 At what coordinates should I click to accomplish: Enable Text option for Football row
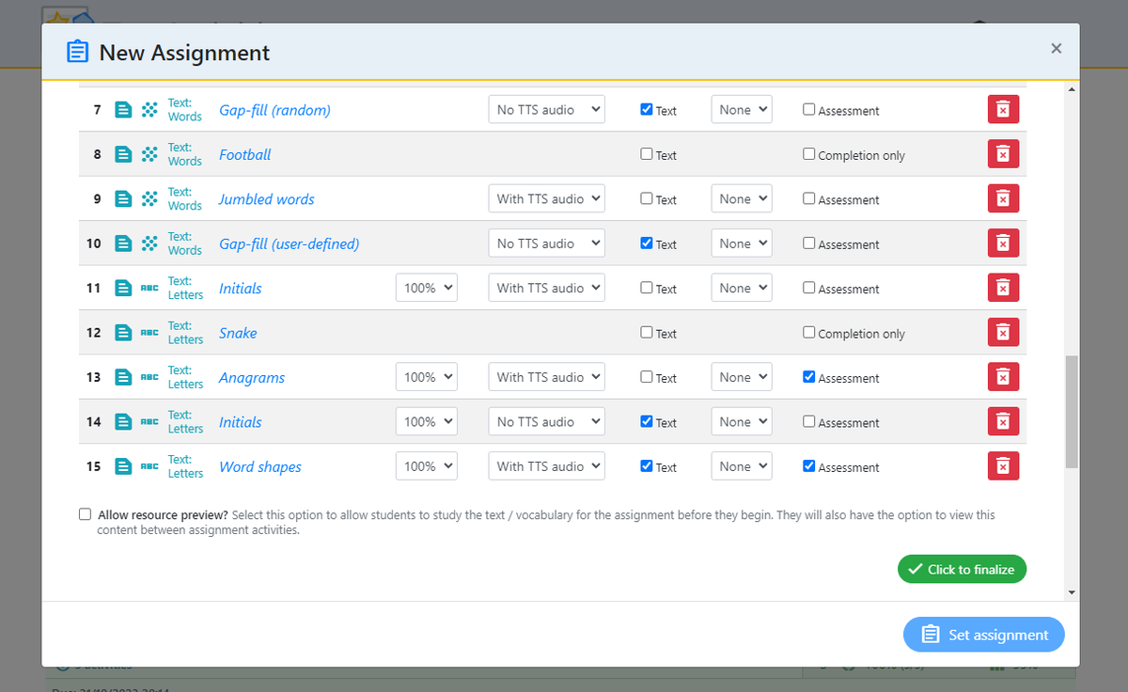[x=647, y=154]
